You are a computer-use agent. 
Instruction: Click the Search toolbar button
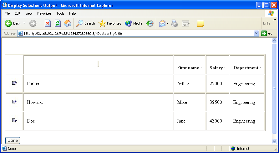click(x=86, y=23)
